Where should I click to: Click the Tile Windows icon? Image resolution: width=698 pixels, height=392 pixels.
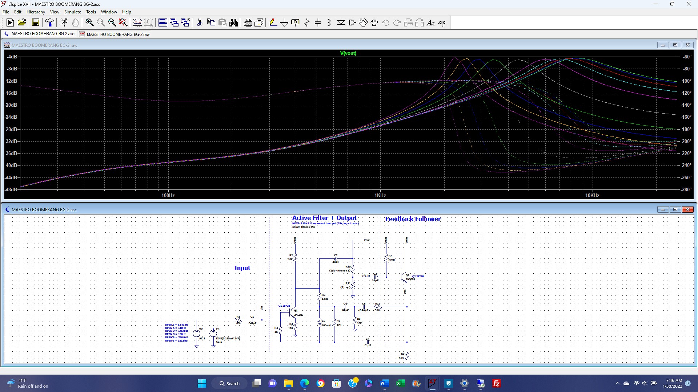coord(163,23)
